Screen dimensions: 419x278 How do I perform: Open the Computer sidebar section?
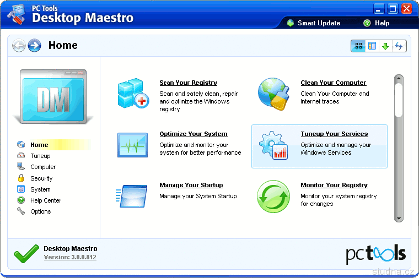coord(43,167)
